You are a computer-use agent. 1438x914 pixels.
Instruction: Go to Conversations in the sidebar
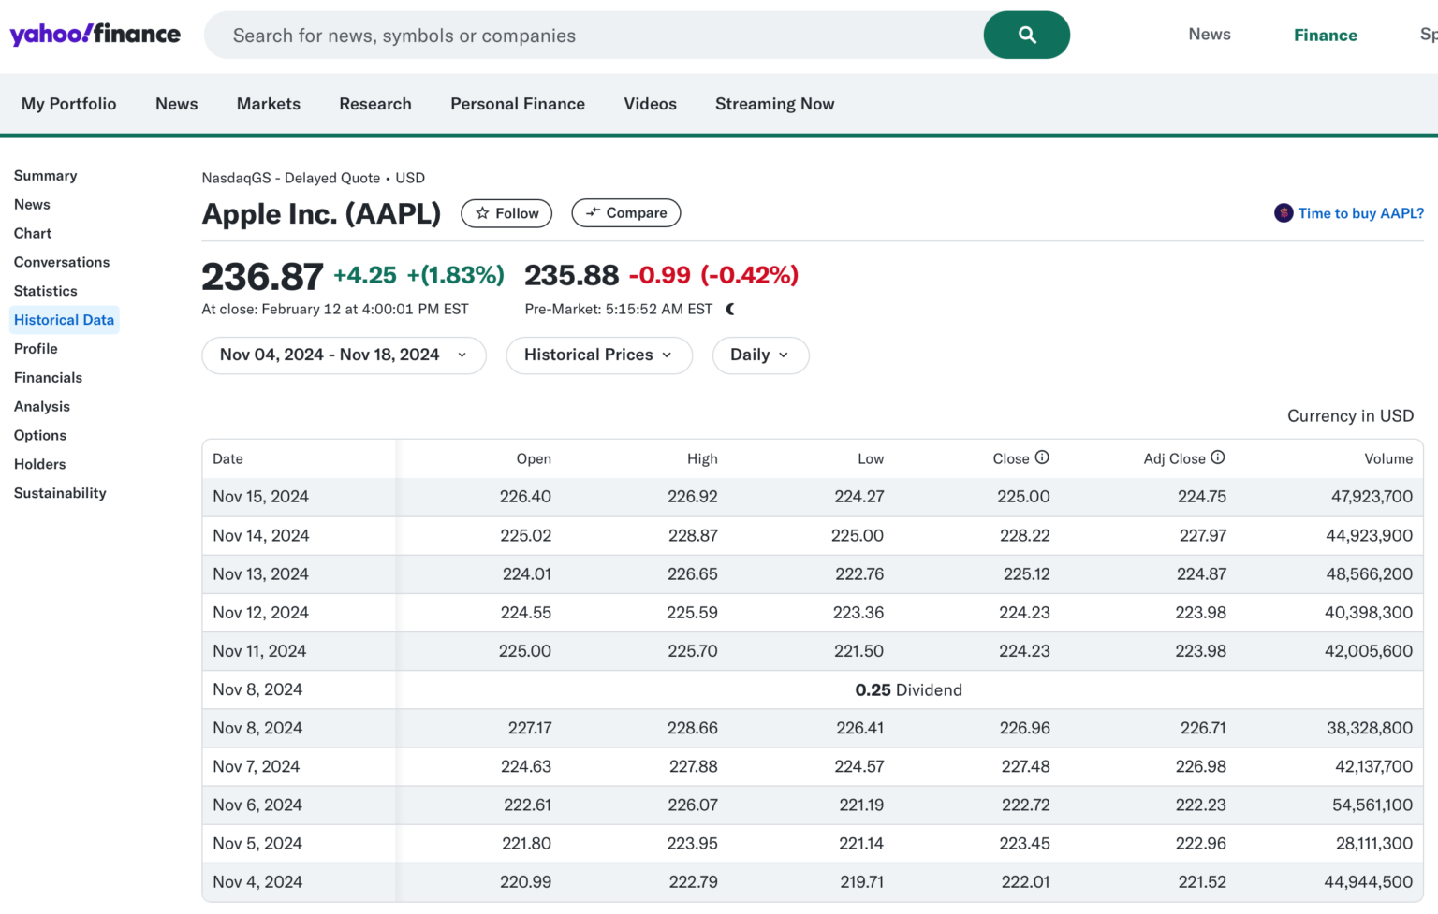[x=62, y=263]
